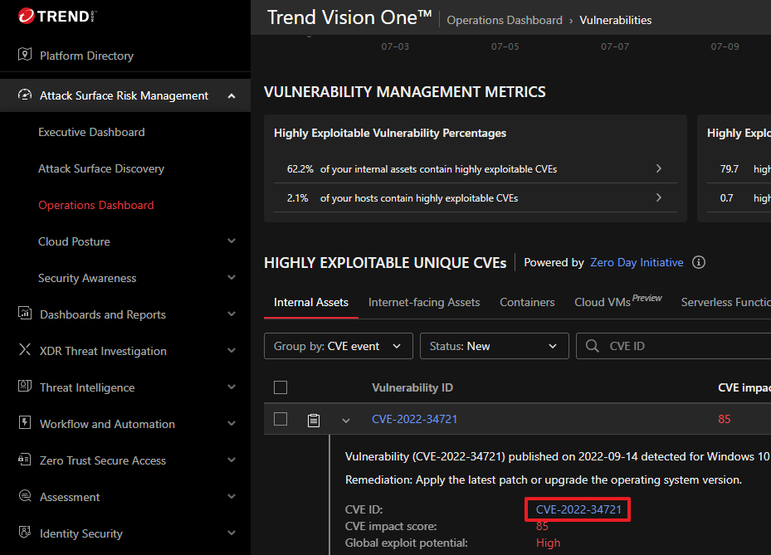771x555 pixels.
Task: Open CVE-2022-34721 link in CVE ID field
Action: [x=578, y=509]
